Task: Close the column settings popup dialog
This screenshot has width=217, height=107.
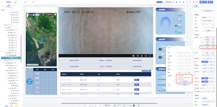Action: pyautogui.click(x=191, y=48)
